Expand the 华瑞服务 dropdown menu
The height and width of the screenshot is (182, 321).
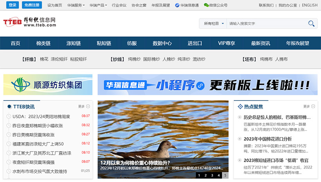[76, 5]
